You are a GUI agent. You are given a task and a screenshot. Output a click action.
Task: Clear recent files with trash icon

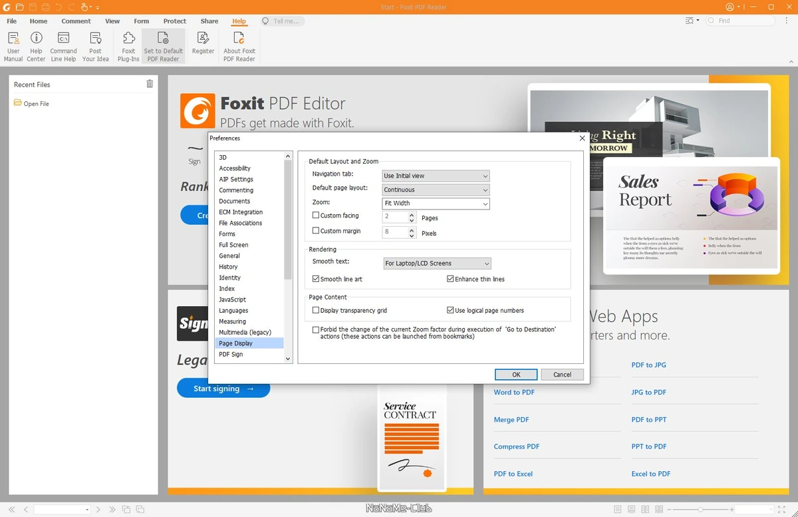(150, 84)
